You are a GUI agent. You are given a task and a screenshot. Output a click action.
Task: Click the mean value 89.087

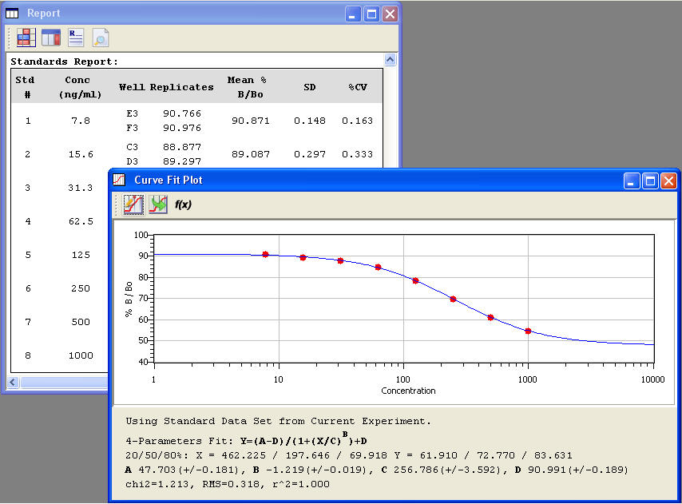click(251, 154)
